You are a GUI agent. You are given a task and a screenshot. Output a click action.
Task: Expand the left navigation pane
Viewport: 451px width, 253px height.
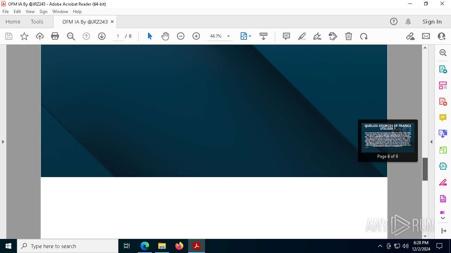(x=3, y=142)
